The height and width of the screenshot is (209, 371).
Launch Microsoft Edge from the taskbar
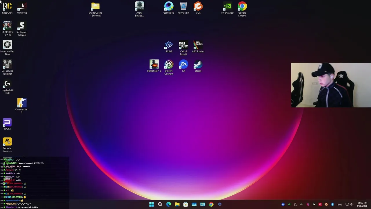coord(169,204)
